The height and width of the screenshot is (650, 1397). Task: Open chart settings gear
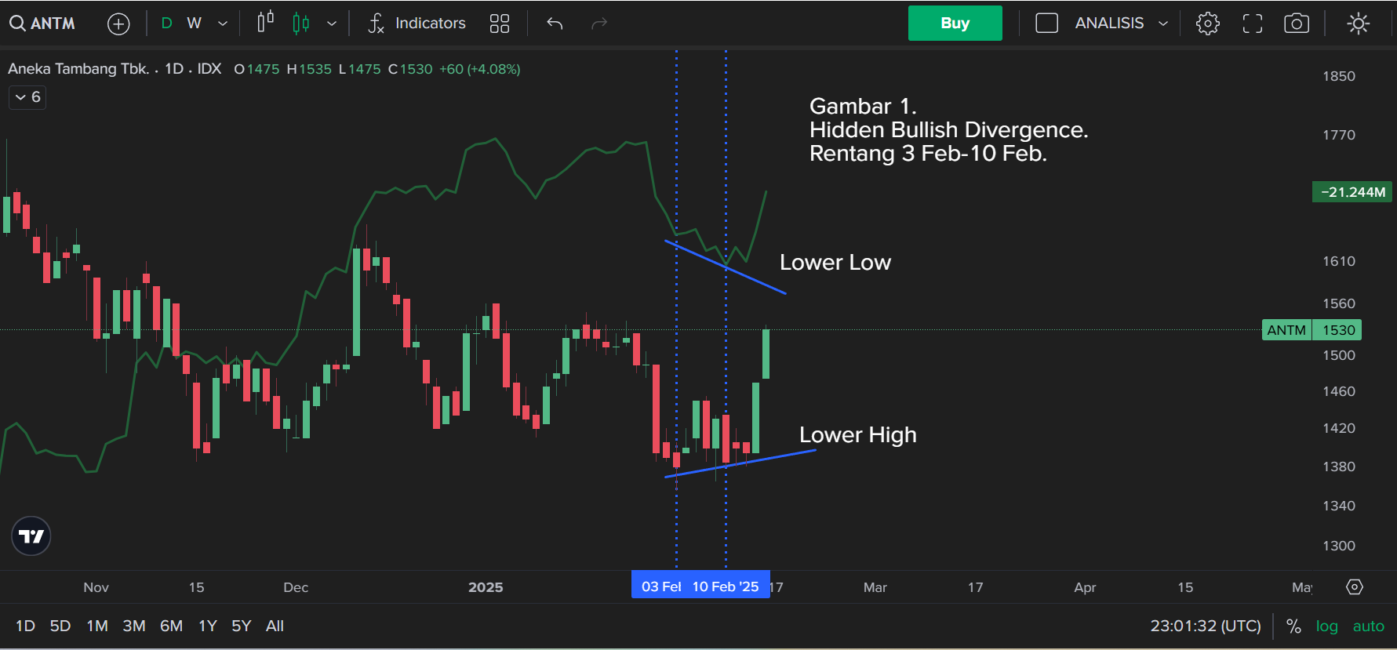click(1208, 24)
